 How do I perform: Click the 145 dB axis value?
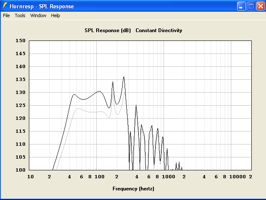pyautogui.click(x=20, y=53)
